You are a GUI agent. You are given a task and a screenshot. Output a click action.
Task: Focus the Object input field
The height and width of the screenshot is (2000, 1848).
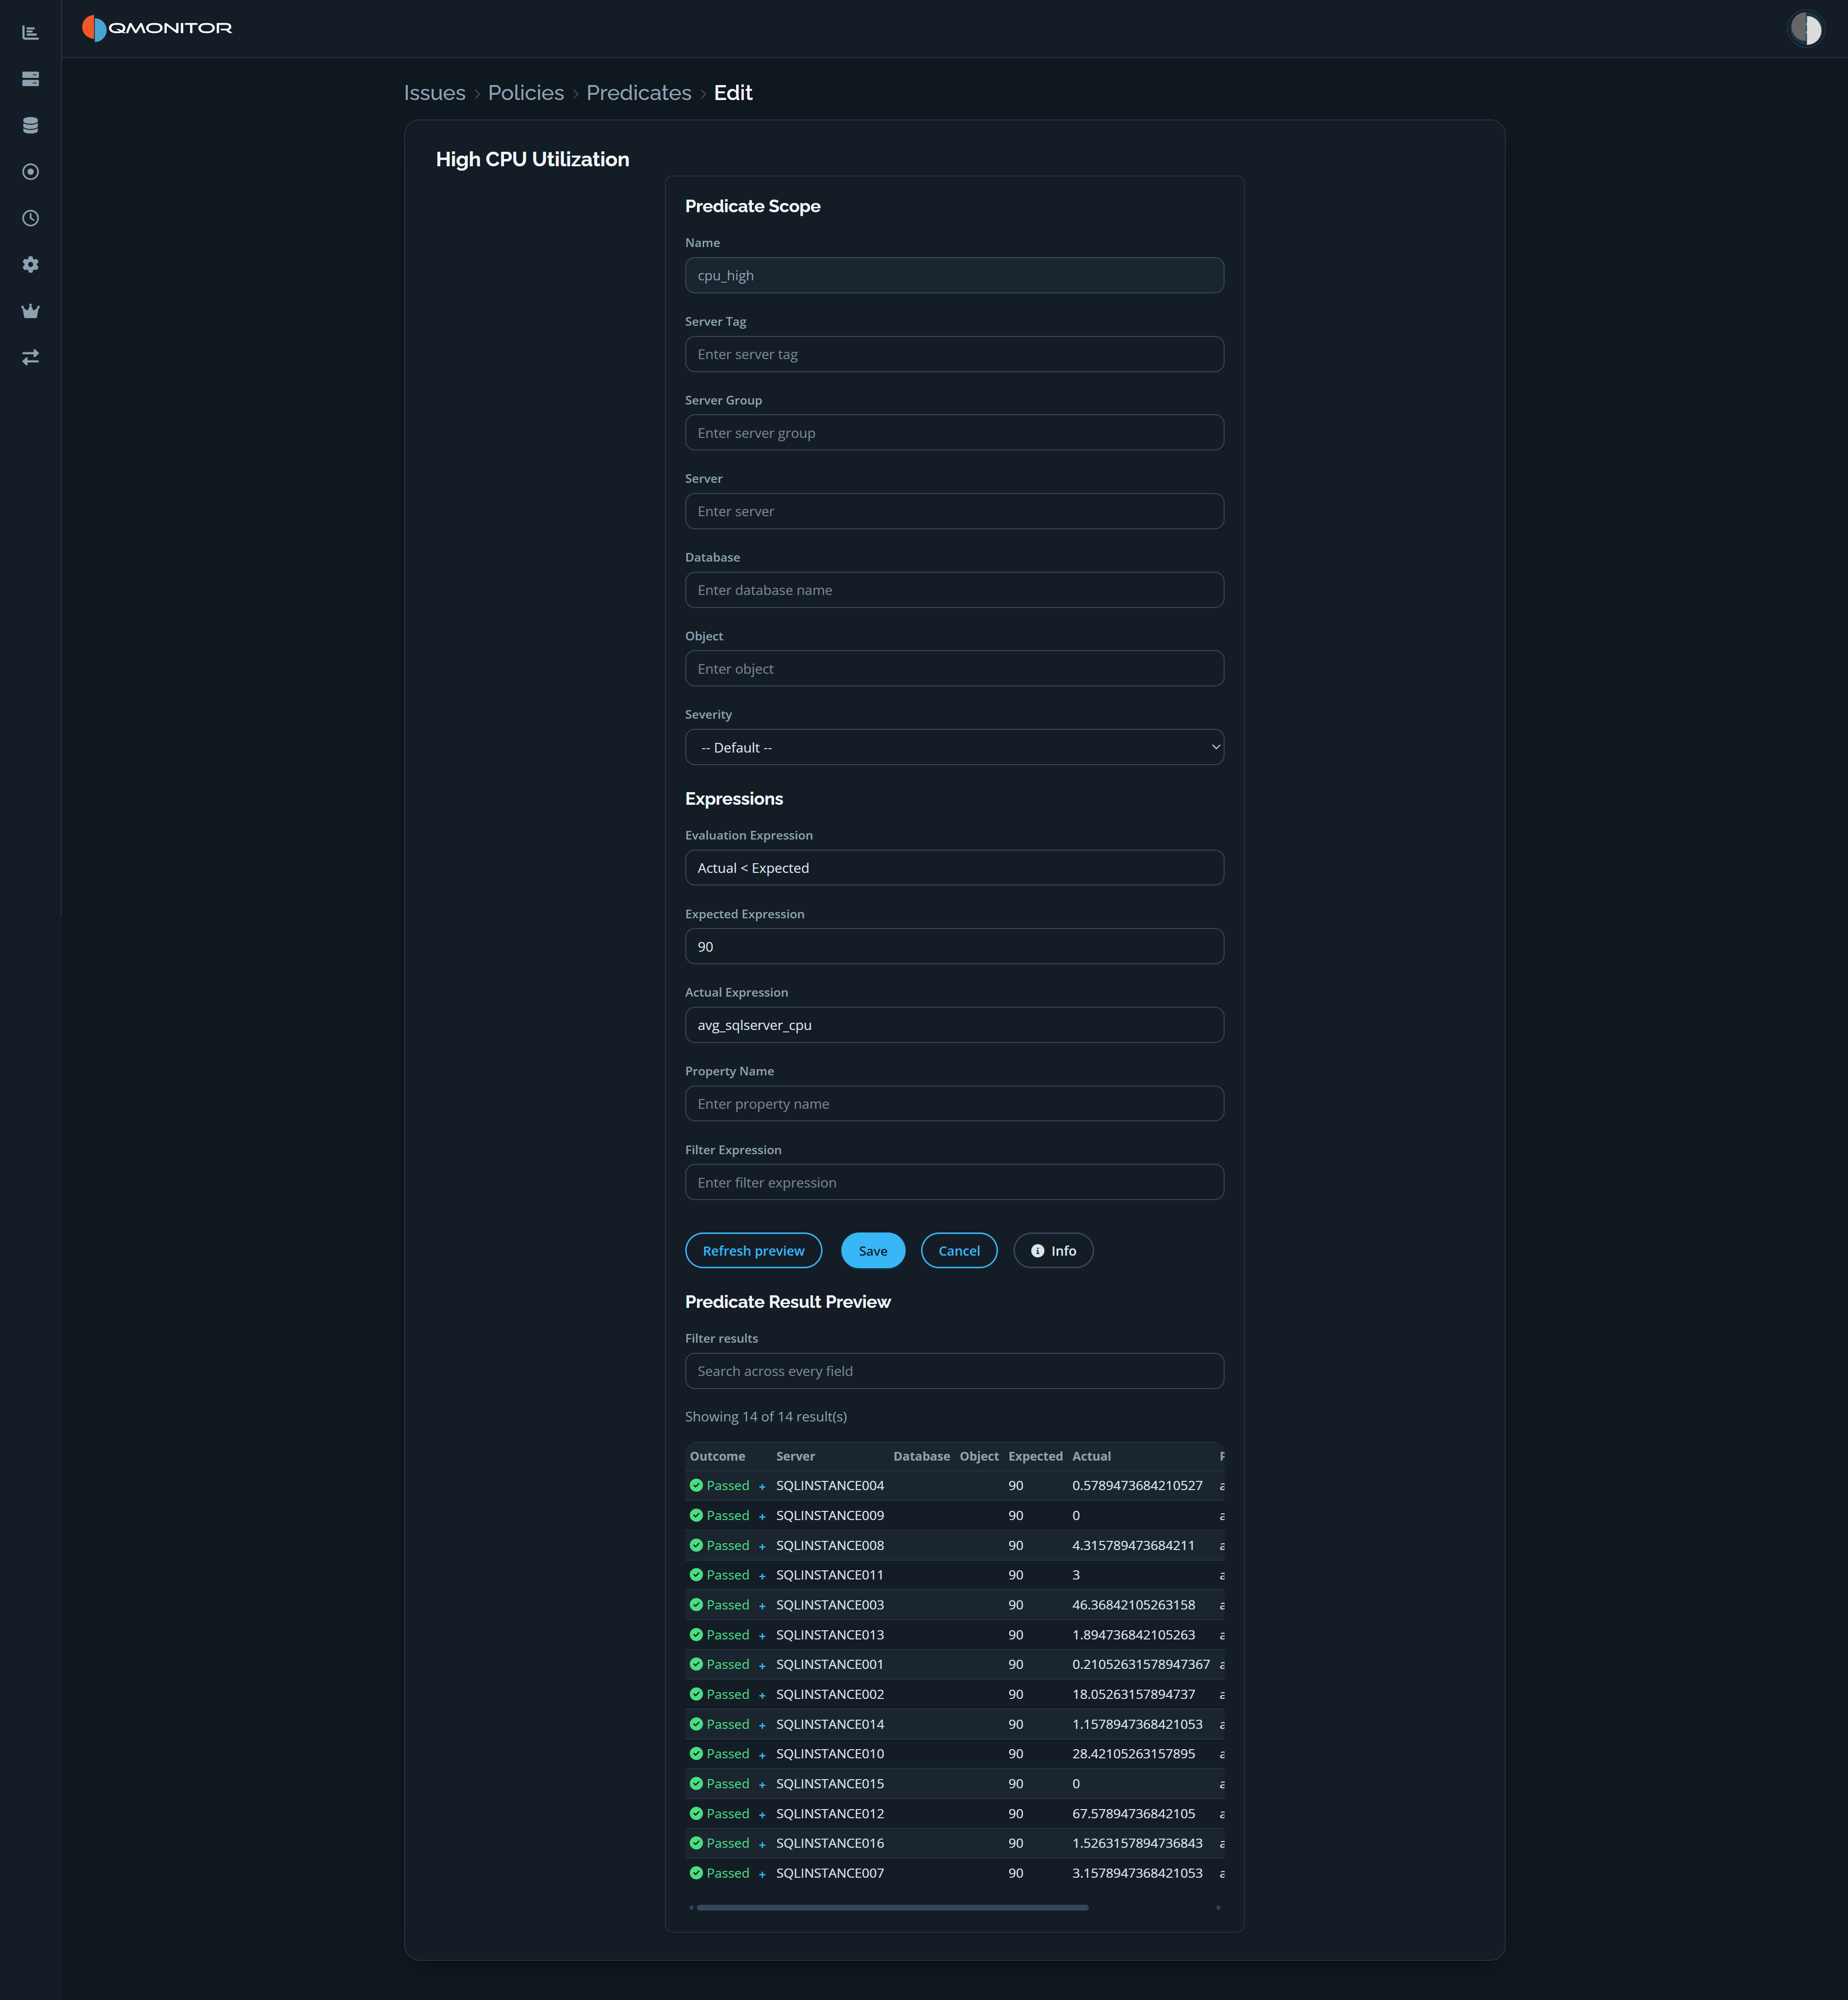click(x=954, y=669)
